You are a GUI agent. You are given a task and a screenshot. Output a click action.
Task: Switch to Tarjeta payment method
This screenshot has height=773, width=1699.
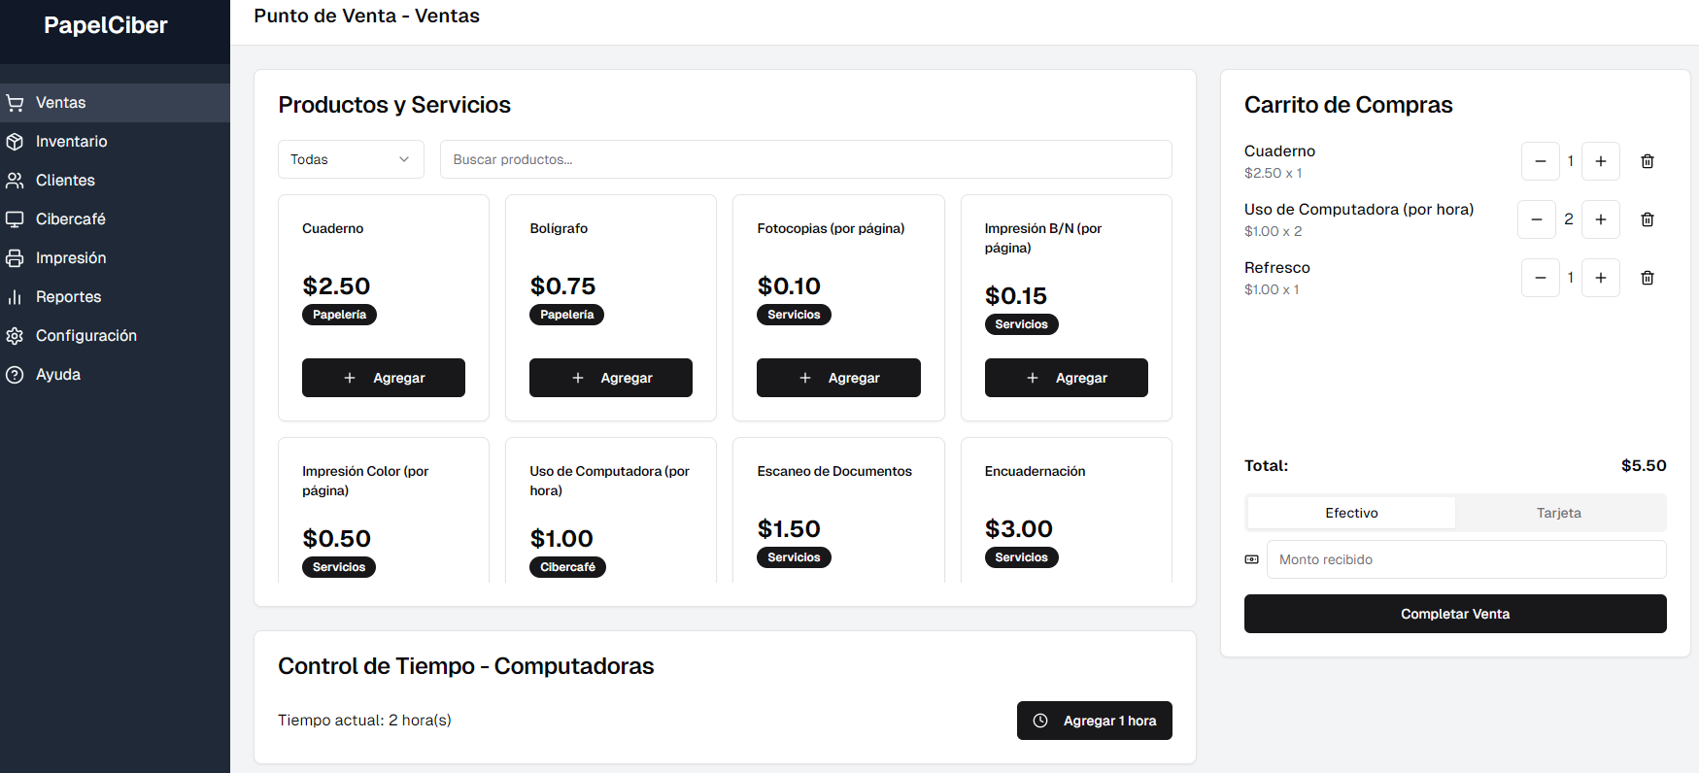tap(1559, 513)
